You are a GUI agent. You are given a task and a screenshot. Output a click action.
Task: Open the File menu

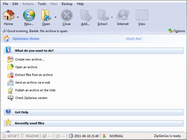pyautogui.click(x=6, y=4)
